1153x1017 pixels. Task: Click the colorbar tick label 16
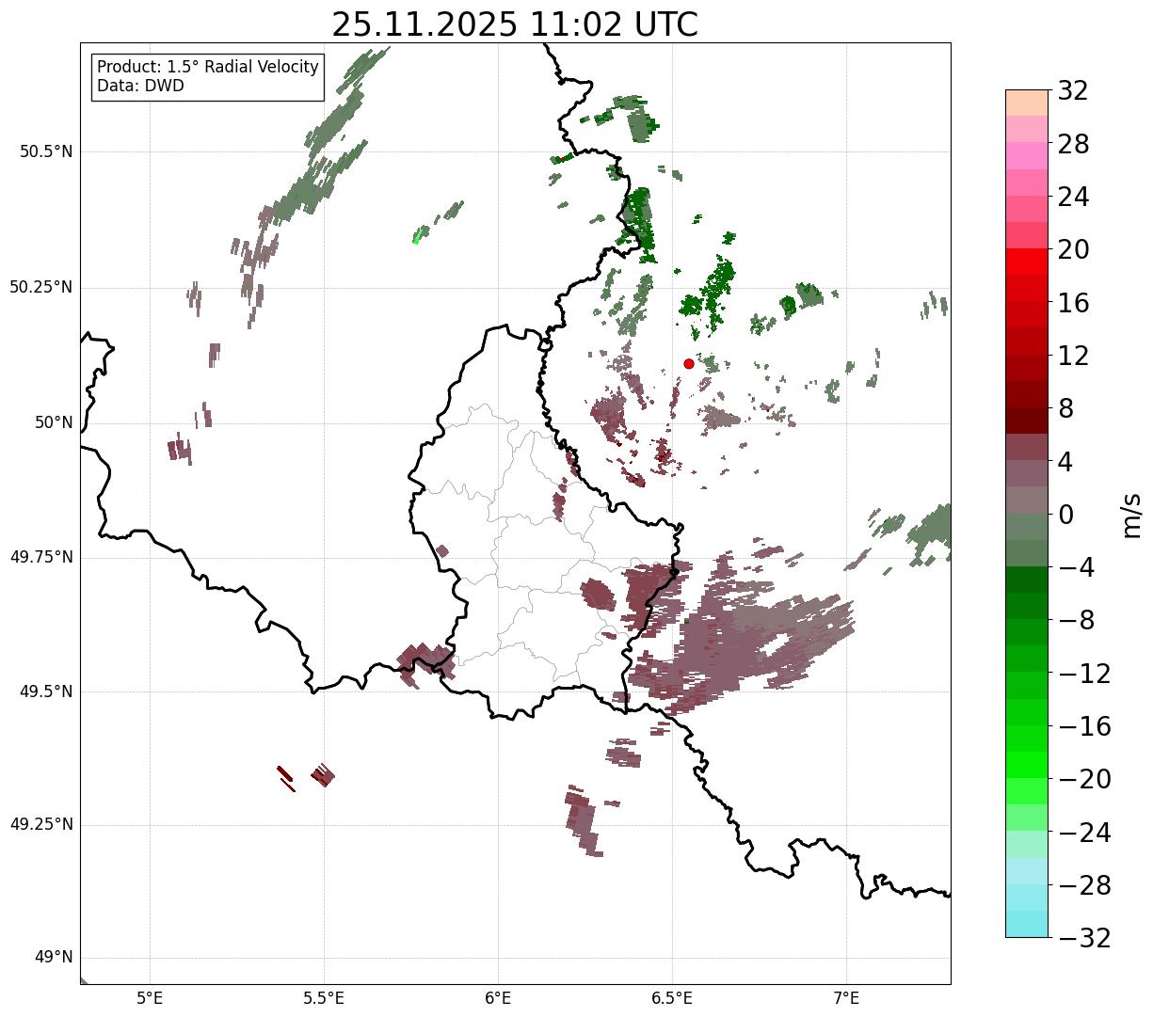1073,303
